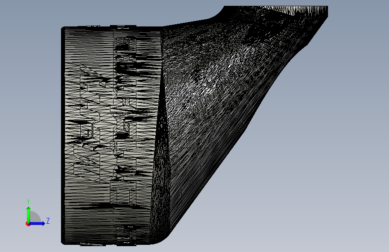Click the red X axis dot at the triad origin
The height and width of the screenshot is (252, 389).
[28, 224]
